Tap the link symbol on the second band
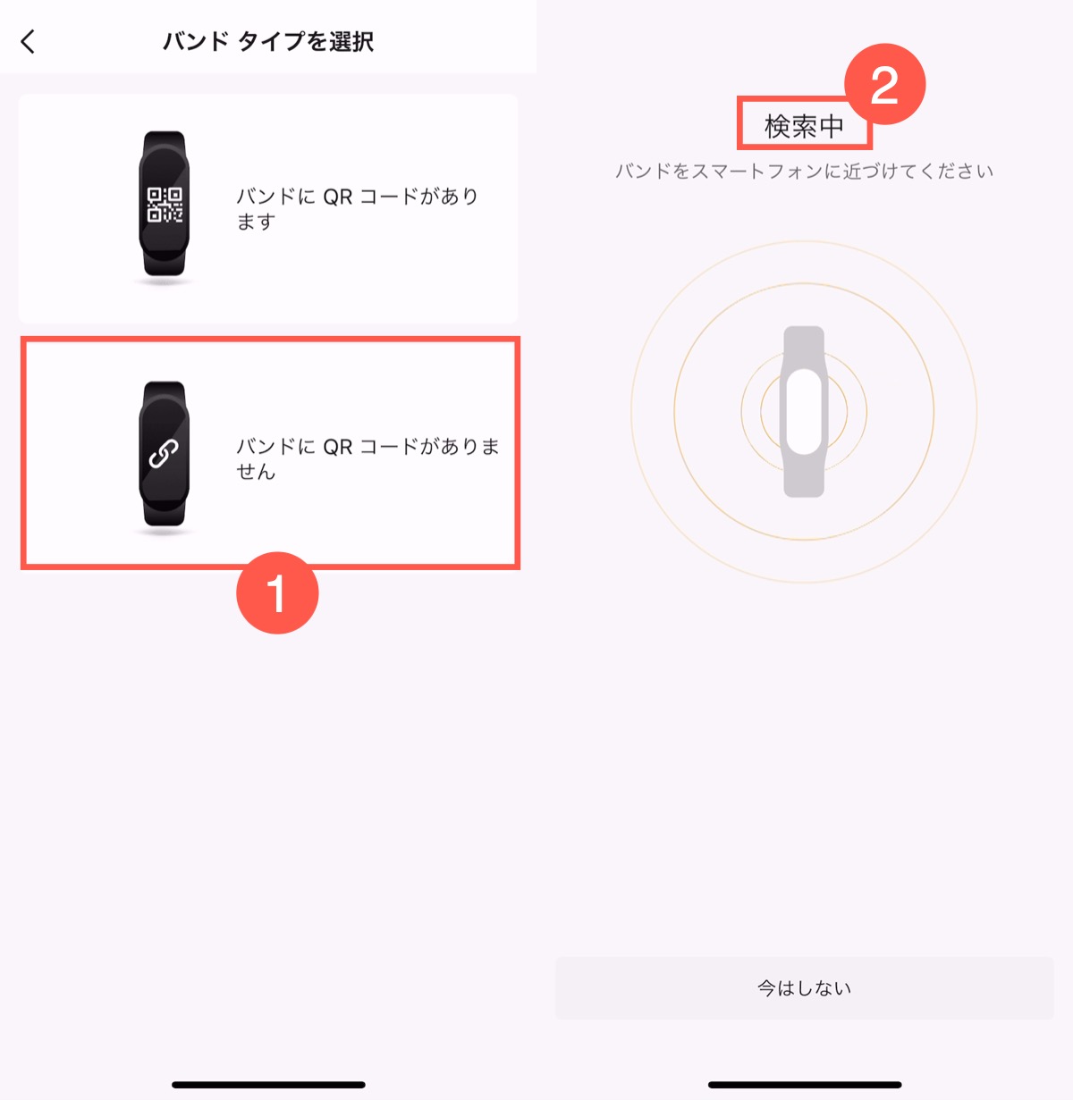Viewport: 1073px width, 1100px height. click(x=164, y=454)
